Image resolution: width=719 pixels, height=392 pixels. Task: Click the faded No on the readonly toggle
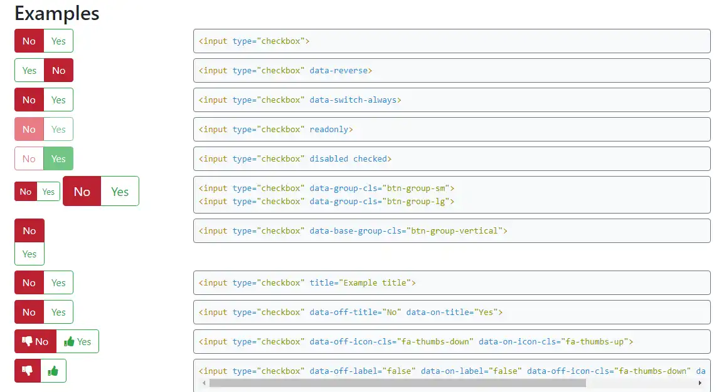29,130
